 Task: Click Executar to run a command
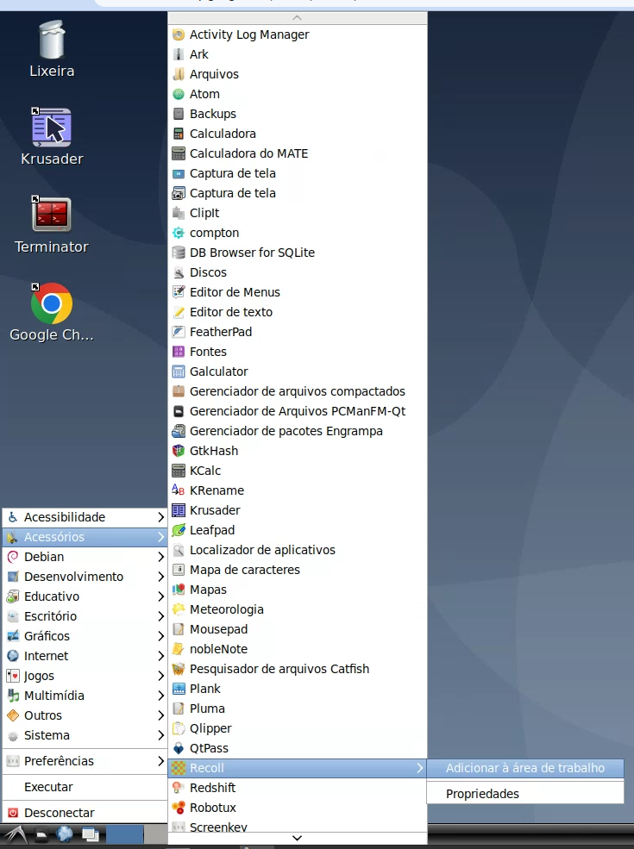[x=85, y=787]
